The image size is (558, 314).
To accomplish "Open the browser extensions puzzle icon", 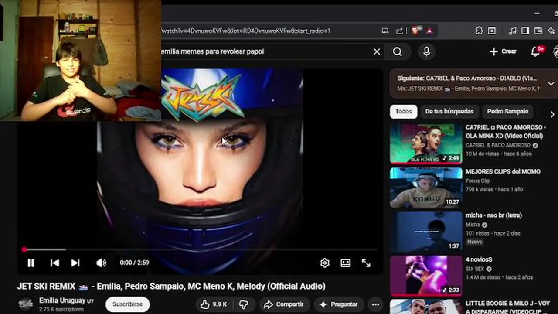I will [479, 31].
